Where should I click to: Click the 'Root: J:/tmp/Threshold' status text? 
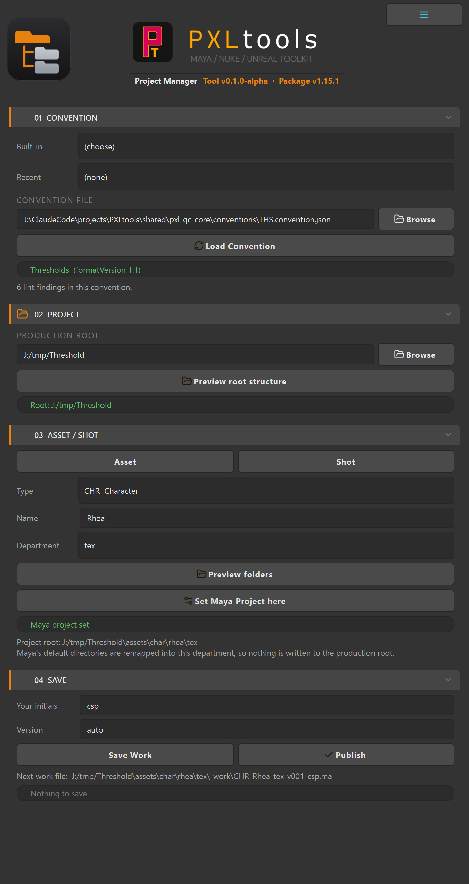(71, 405)
